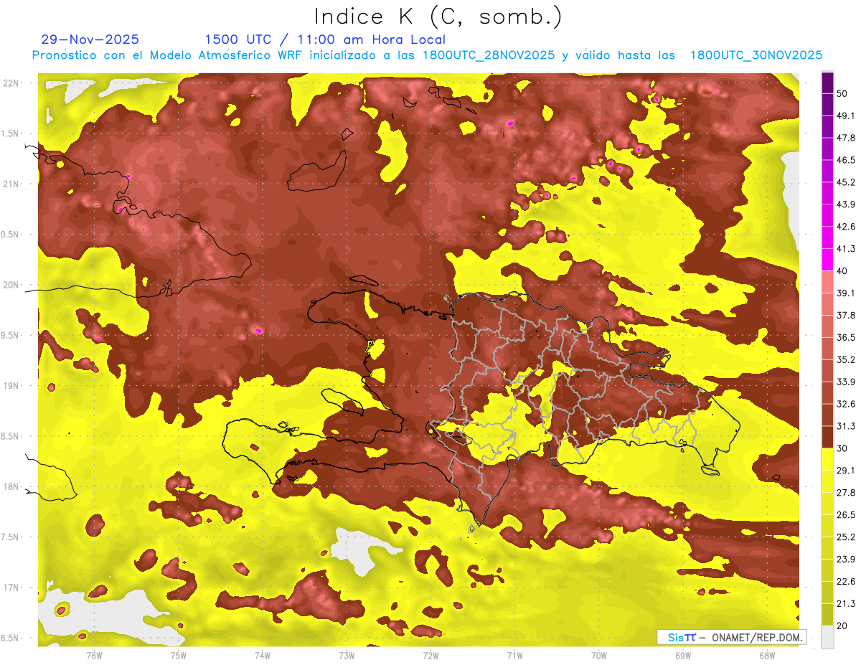Click the 20N latitude axis label
The width and height of the screenshot is (861, 665).
[11, 285]
